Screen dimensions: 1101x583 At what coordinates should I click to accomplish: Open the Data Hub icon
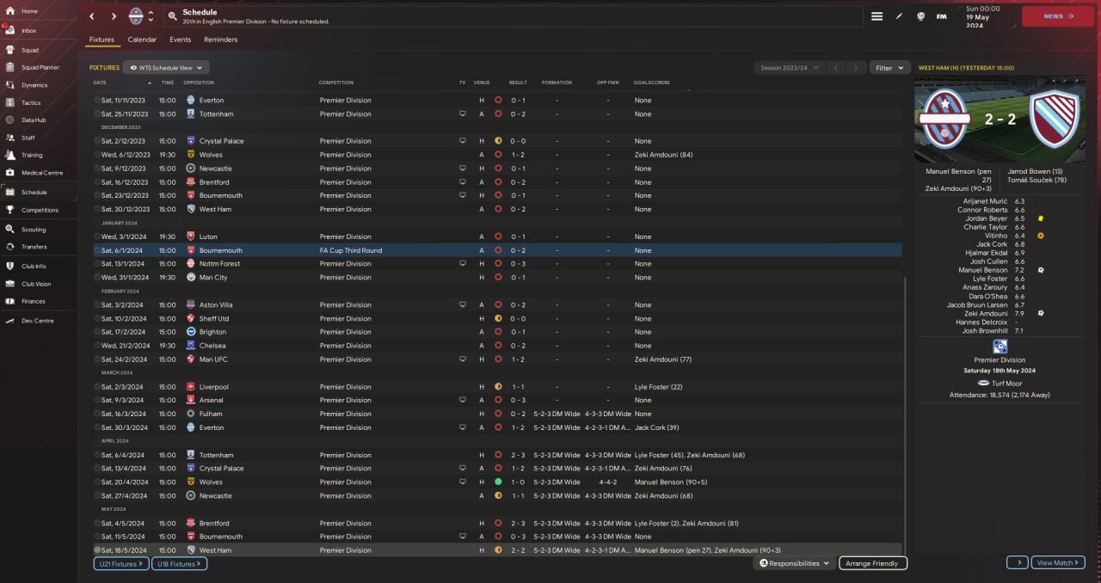pyautogui.click(x=9, y=120)
